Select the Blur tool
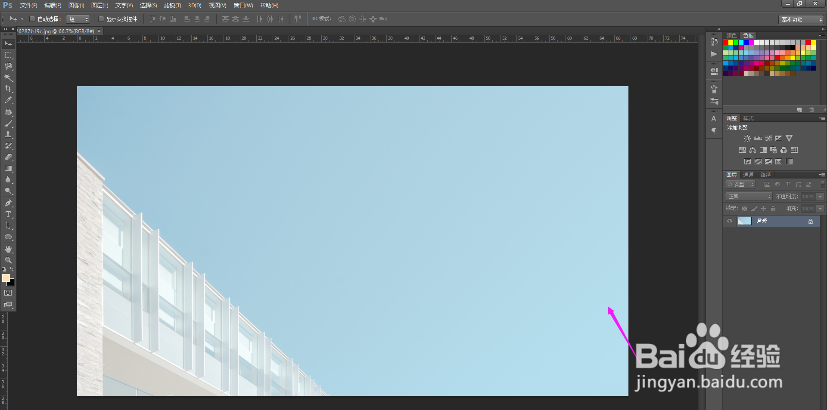 tap(8, 179)
